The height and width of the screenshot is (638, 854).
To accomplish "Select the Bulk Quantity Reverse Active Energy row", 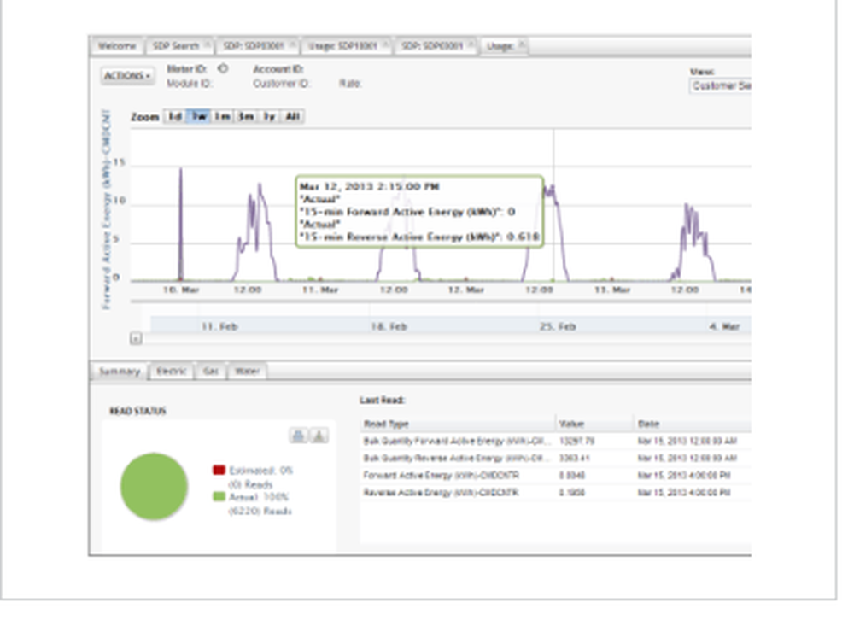I will (556, 458).
